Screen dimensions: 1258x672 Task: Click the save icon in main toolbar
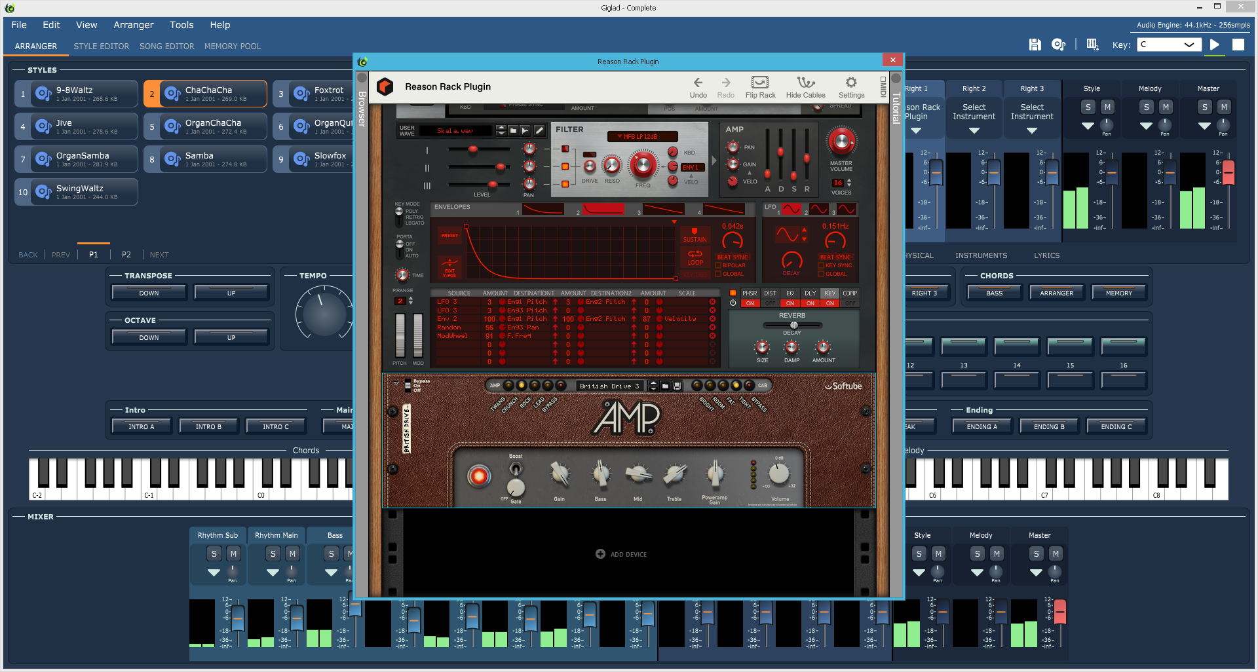point(1035,45)
